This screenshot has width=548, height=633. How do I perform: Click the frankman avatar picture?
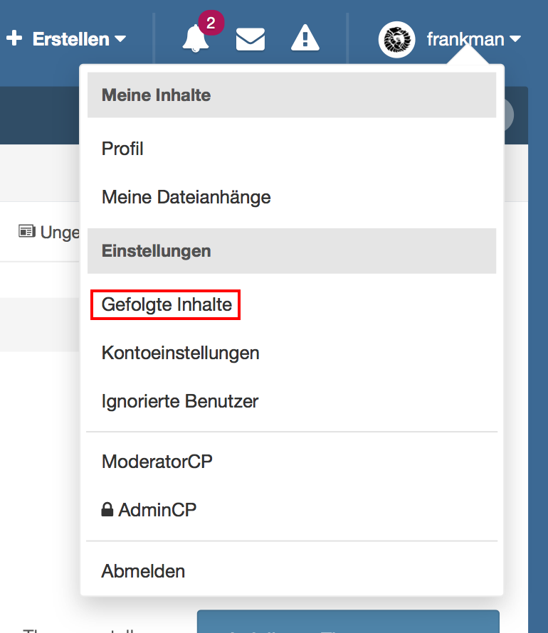click(396, 39)
